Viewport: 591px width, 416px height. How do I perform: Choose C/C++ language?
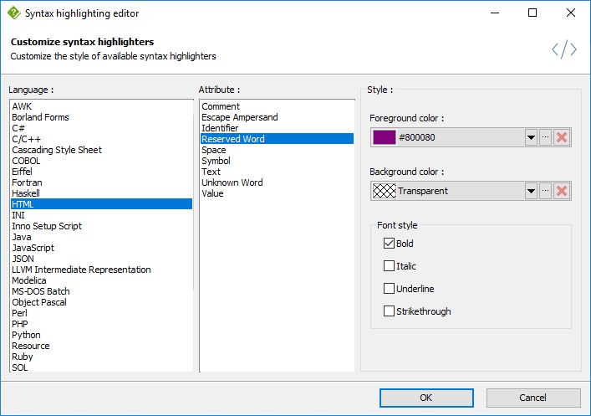coord(102,139)
